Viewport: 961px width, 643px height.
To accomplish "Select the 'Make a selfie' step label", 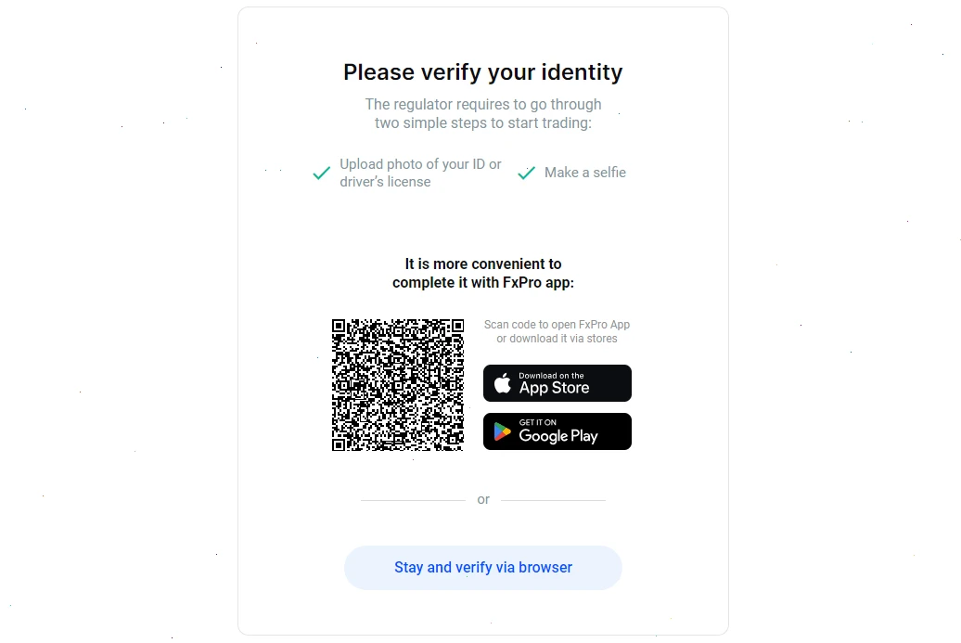I will pyautogui.click(x=587, y=173).
